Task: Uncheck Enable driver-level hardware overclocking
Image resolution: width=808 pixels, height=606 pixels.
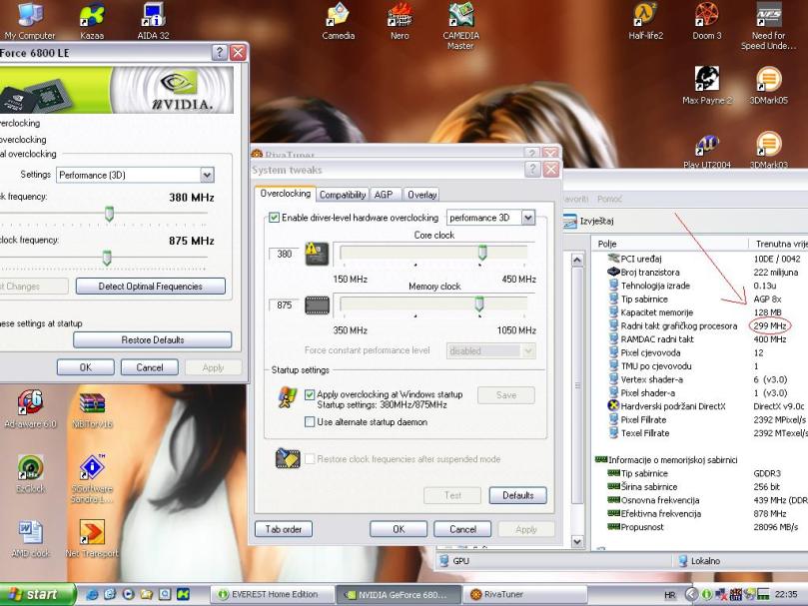Action: (x=275, y=218)
